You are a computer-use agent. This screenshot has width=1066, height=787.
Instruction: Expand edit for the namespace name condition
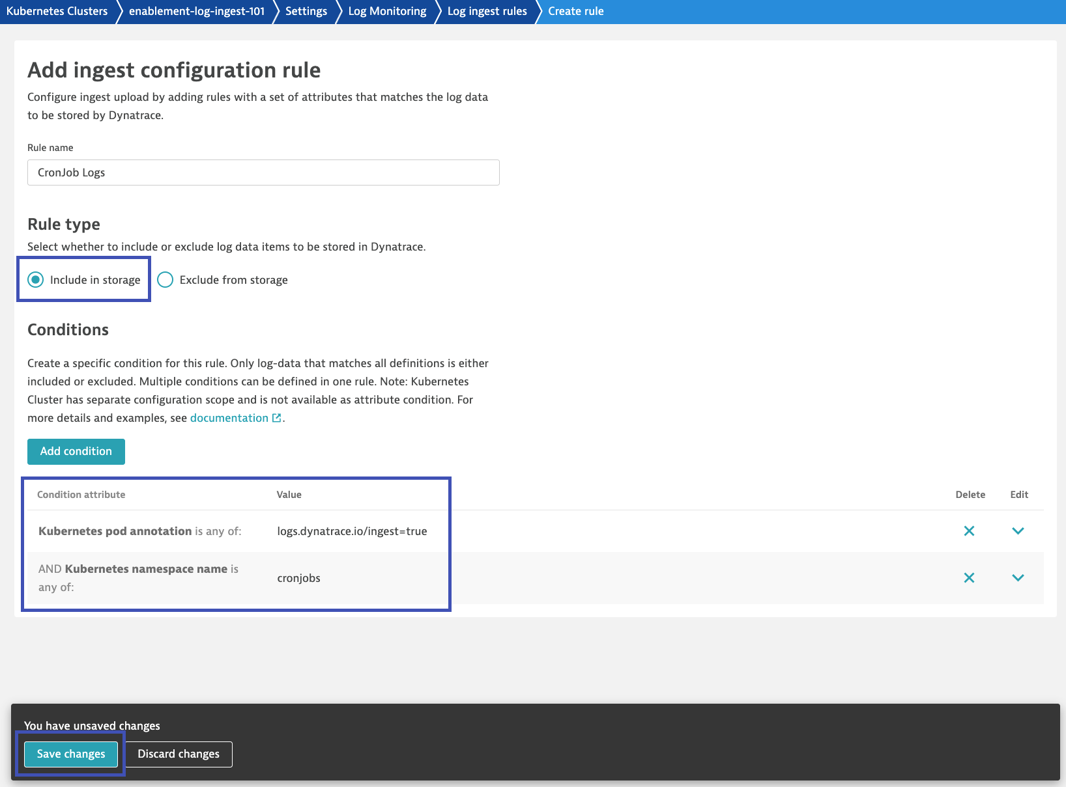point(1018,577)
